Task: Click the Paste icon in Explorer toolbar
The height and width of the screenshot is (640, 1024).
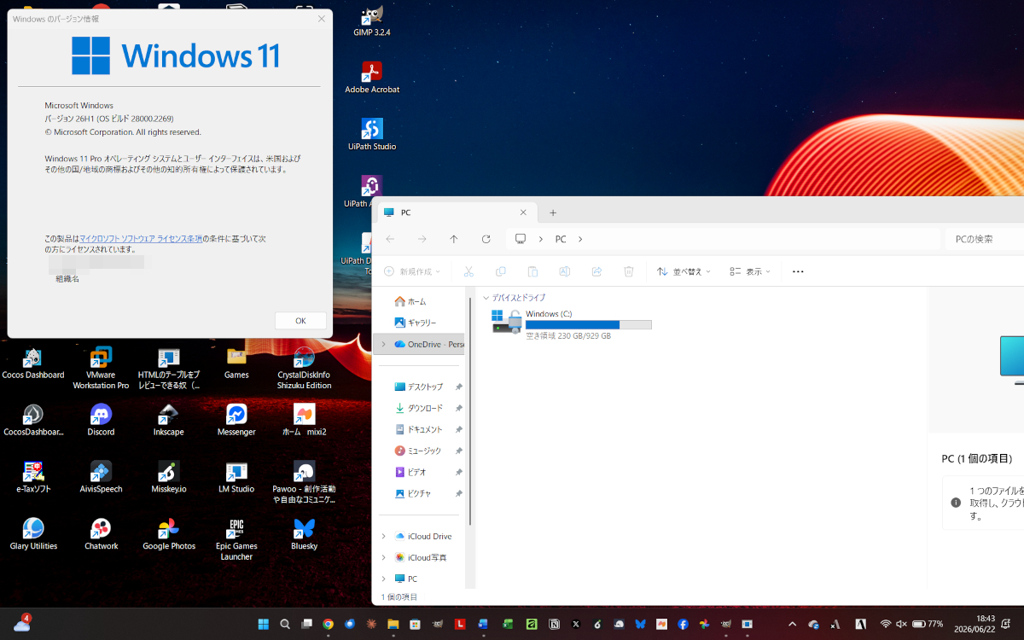Action: click(x=532, y=271)
